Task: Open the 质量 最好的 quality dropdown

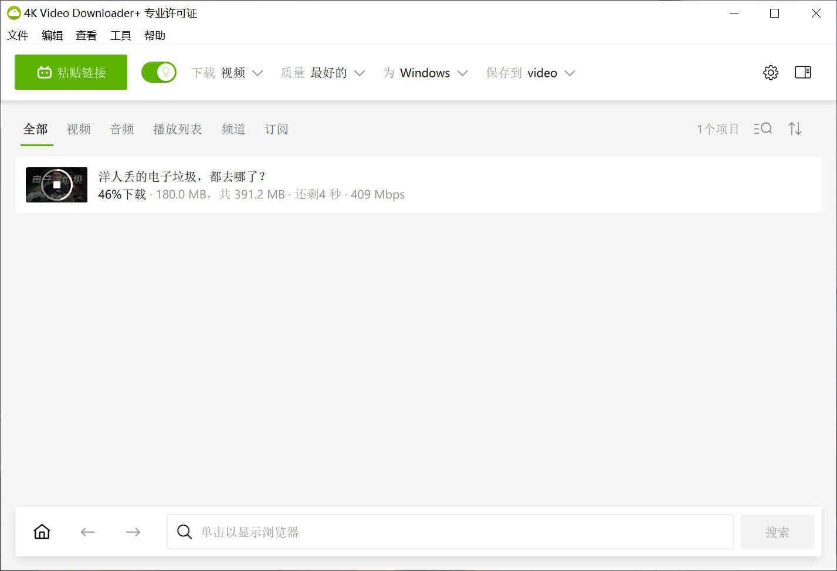Action: (323, 73)
